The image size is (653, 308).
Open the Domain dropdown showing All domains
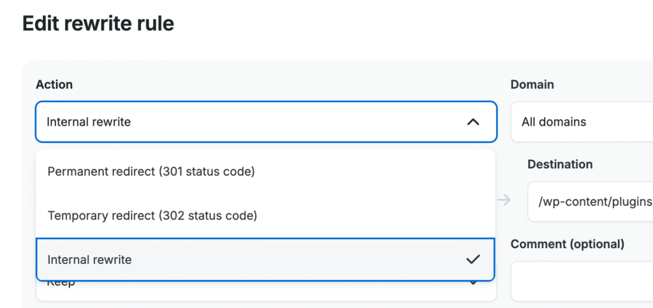pos(582,122)
